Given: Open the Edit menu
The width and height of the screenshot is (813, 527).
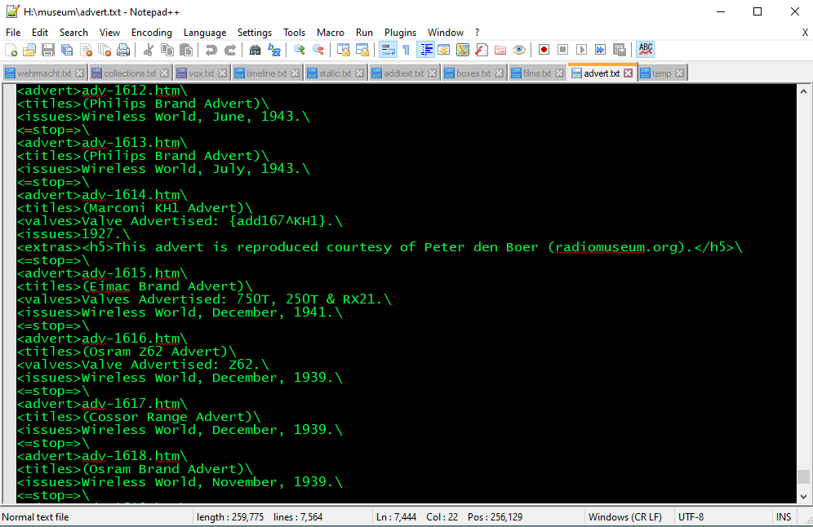Looking at the screenshot, I should click(40, 33).
